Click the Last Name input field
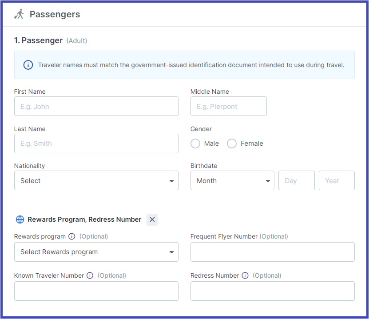 tap(96, 143)
